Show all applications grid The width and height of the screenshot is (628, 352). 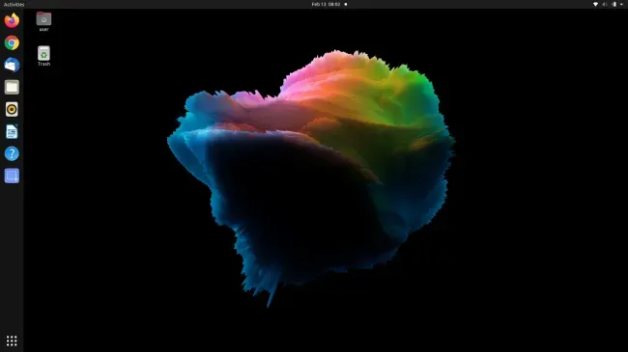click(12, 340)
